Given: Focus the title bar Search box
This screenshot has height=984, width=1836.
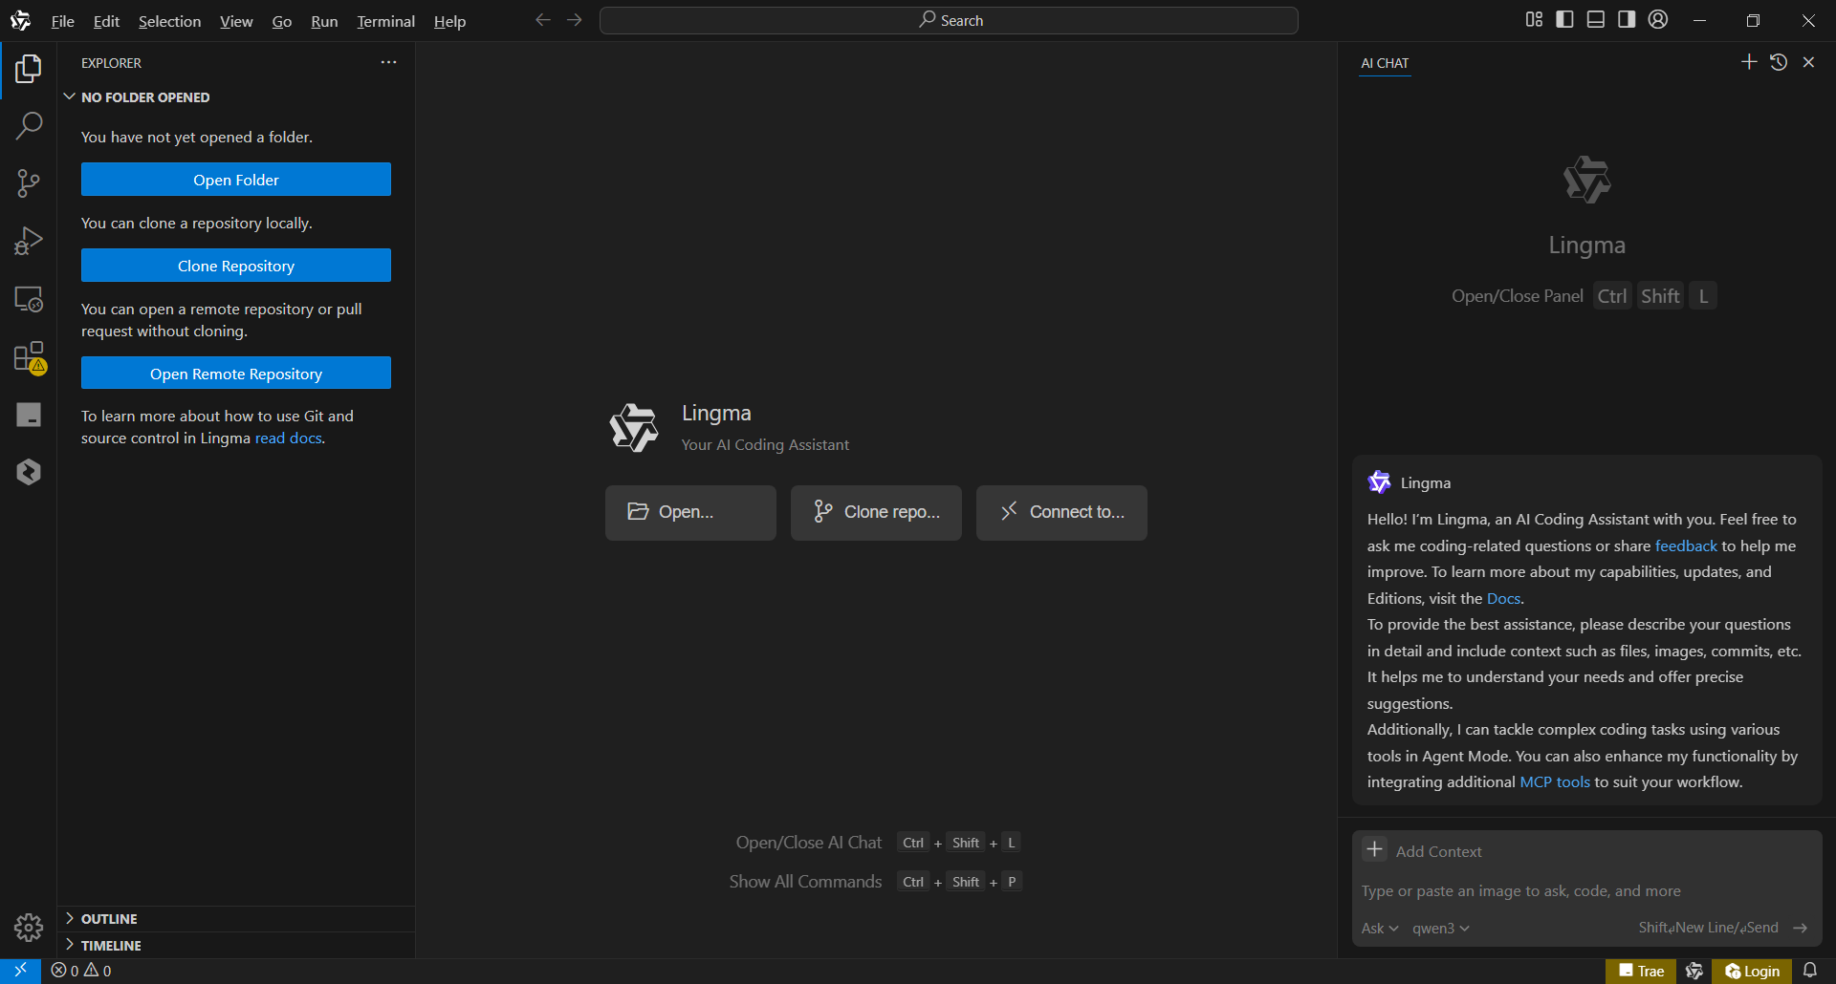Looking at the screenshot, I should click(x=949, y=20).
